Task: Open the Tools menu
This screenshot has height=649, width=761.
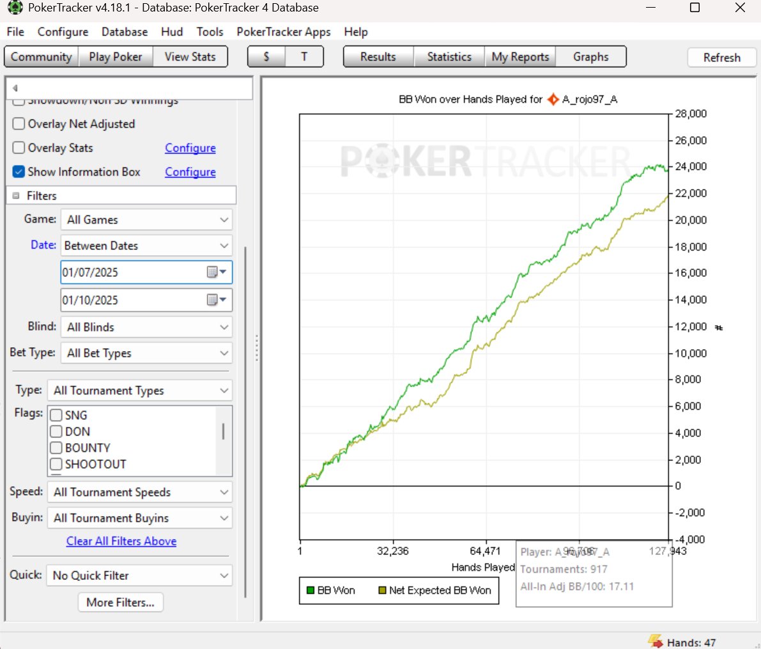Action: click(x=210, y=31)
